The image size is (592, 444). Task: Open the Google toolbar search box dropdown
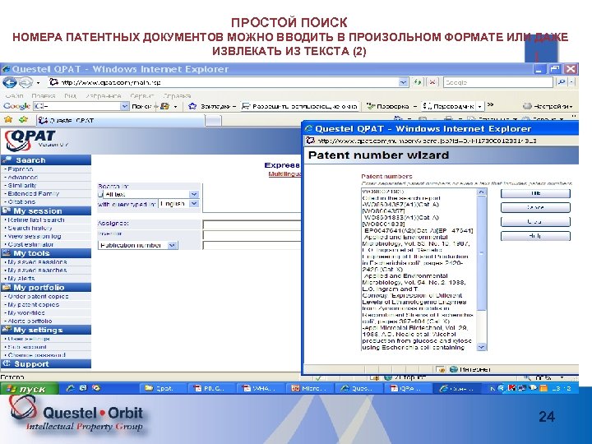click(125, 106)
